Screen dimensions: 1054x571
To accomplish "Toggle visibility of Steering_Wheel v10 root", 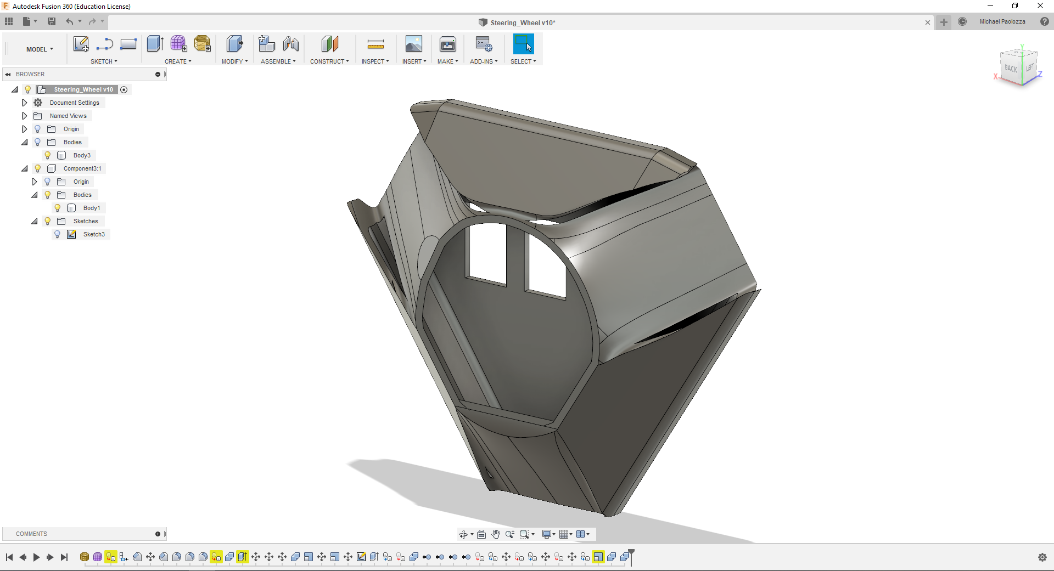I will point(28,89).
